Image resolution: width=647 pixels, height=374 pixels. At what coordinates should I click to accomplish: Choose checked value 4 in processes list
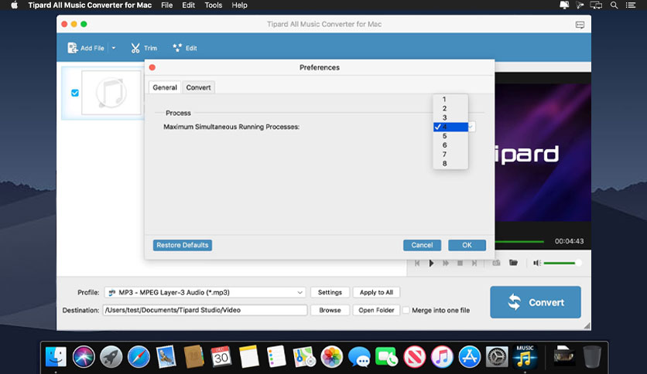tap(450, 127)
